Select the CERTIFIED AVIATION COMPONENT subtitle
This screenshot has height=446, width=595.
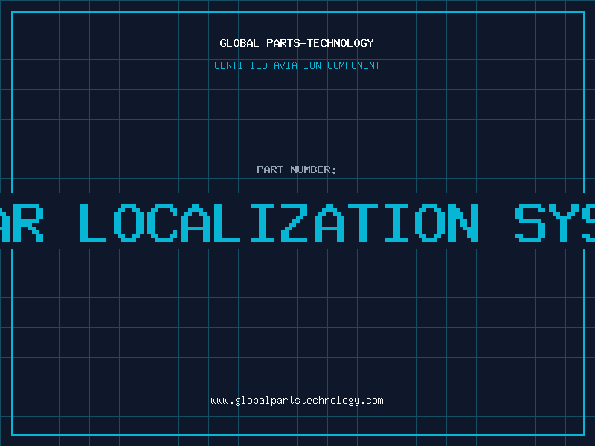click(x=297, y=65)
